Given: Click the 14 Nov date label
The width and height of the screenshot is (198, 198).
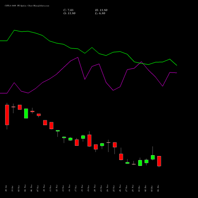Looking at the screenshot, I should point(69,188).
